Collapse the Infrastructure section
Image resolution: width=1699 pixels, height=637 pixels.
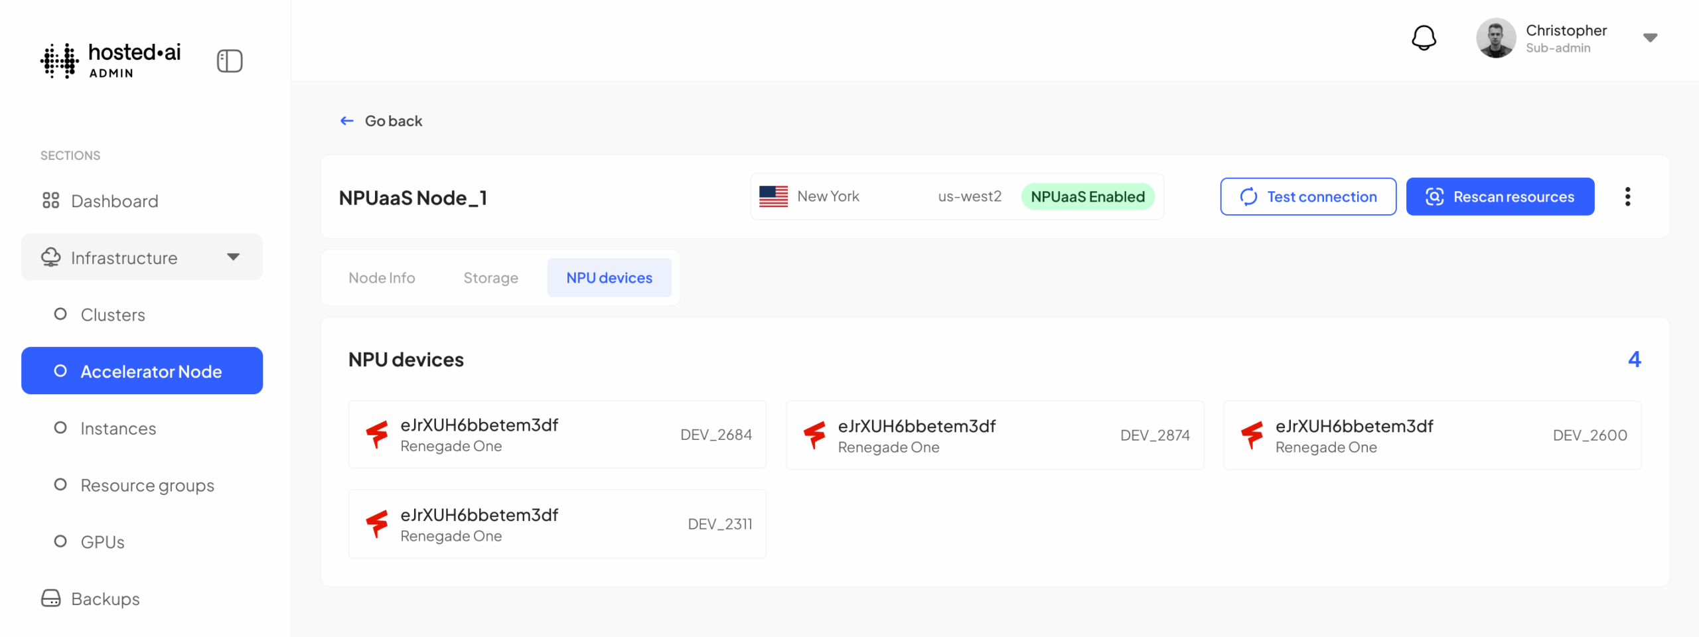(x=233, y=257)
